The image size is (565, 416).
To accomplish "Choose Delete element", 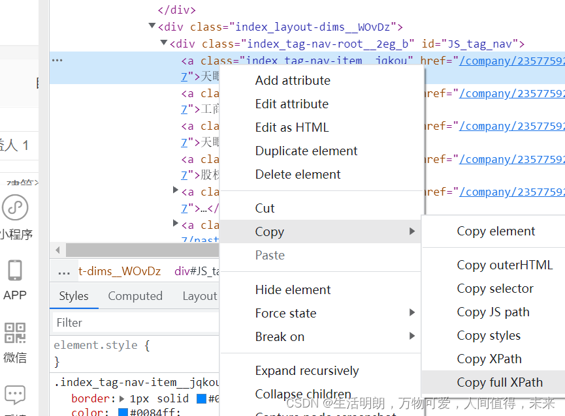I will 298,174.
